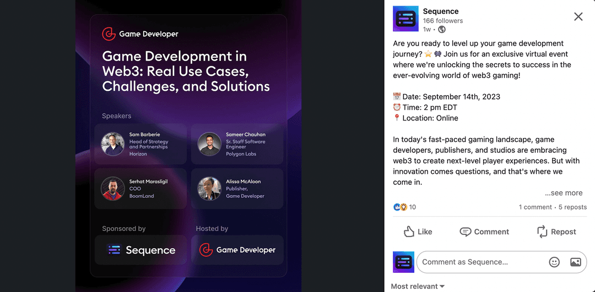Click Sam Barberie's speaker photo
Image resolution: width=595 pixels, height=292 pixels.
tap(113, 144)
